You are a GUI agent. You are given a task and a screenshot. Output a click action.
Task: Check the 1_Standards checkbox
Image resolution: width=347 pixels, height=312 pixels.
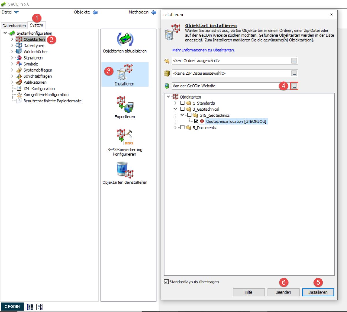(182, 103)
